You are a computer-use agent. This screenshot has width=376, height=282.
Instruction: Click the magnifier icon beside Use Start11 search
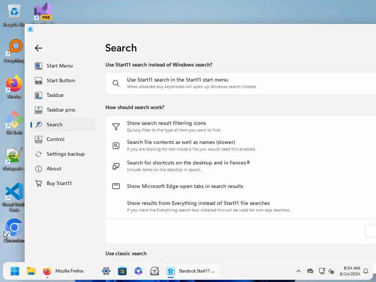(x=116, y=83)
